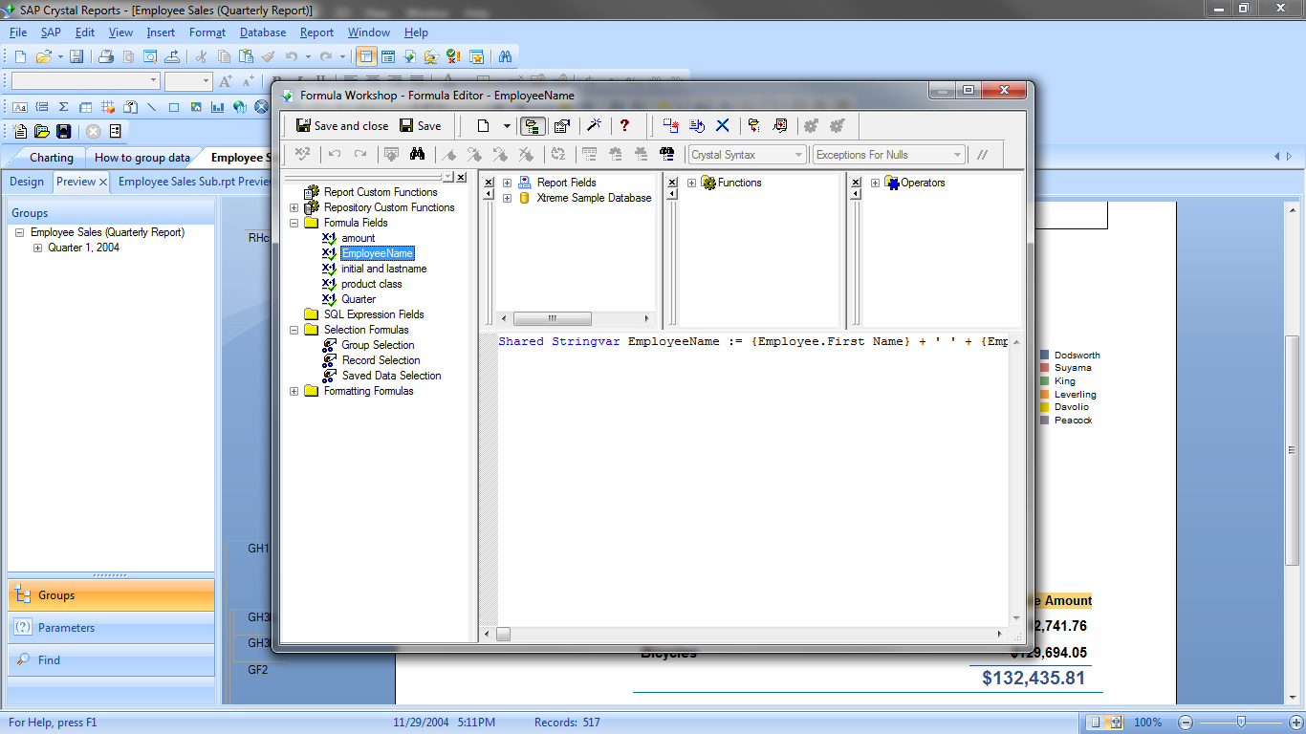This screenshot has height=734, width=1306.
Task: Open the Format menu
Action: tap(207, 32)
